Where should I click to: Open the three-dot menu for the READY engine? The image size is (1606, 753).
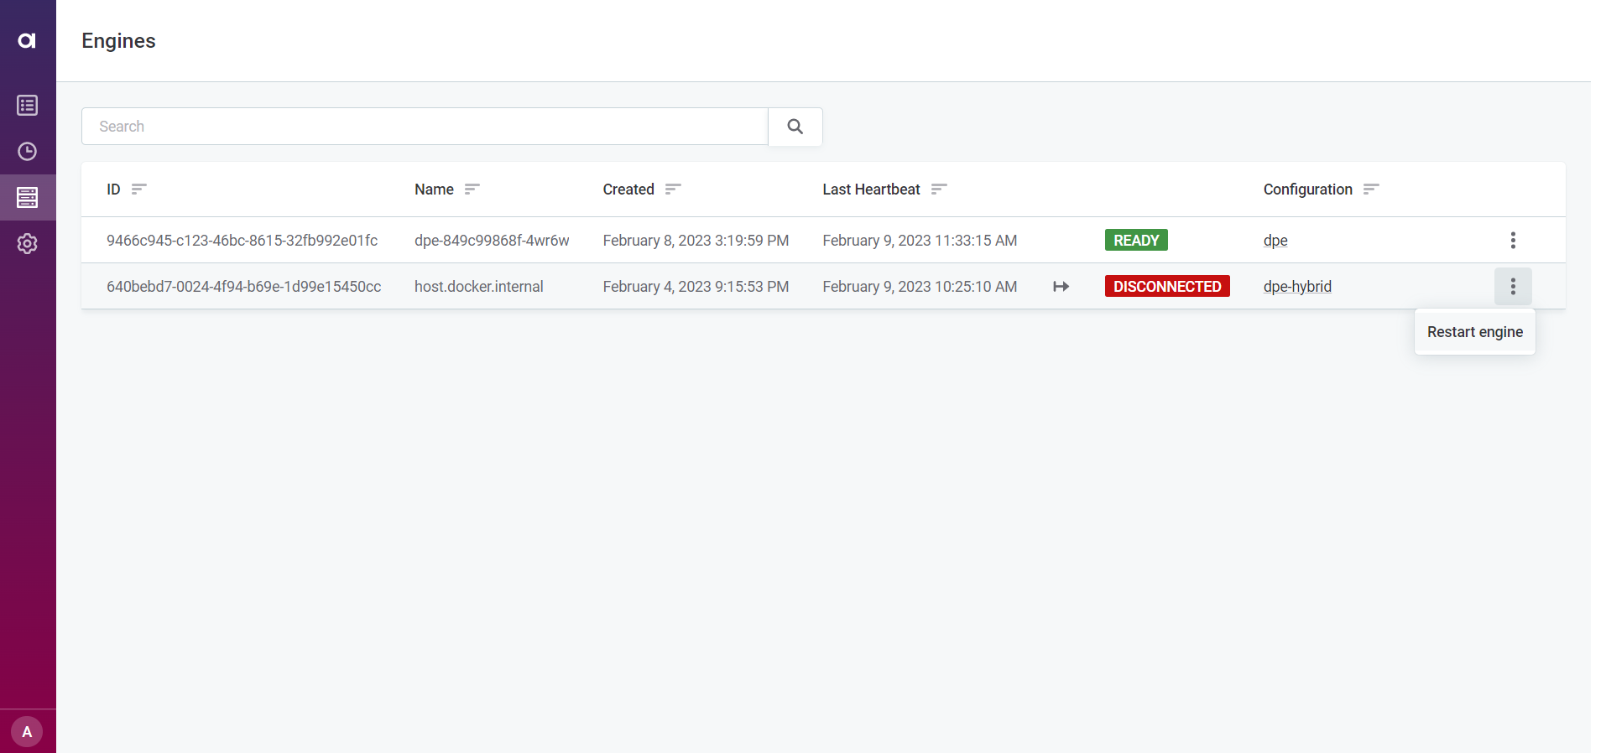coord(1512,241)
